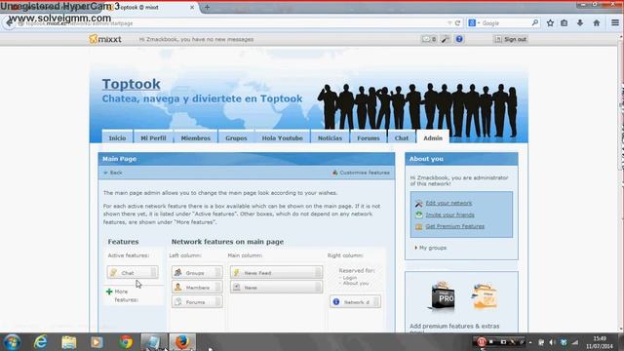624x351 pixels.
Task: Click the Toptook site title
Action: tap(132, 84)
